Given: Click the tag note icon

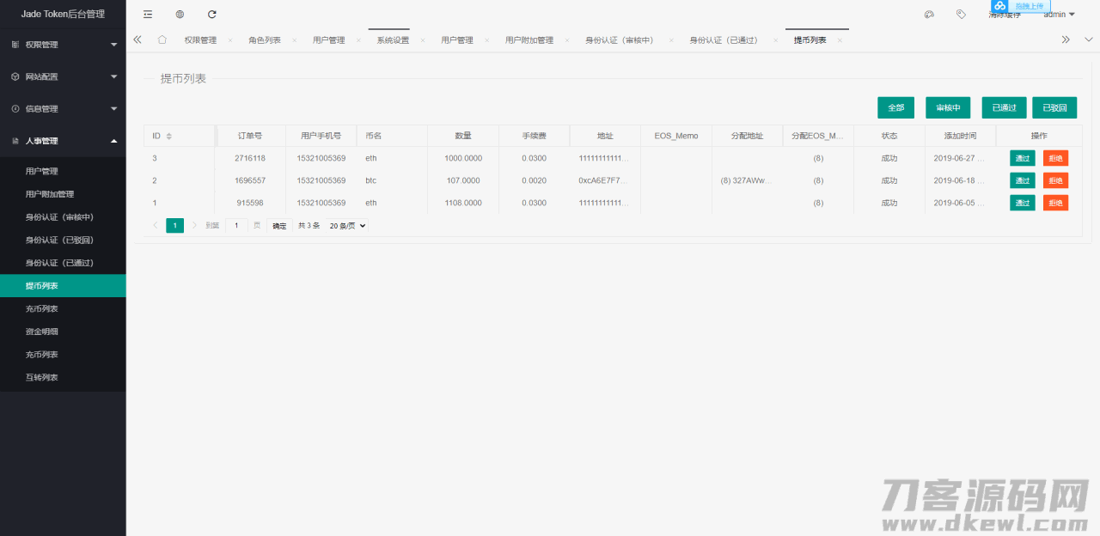Looking at the screenshot, I should 961,15.
